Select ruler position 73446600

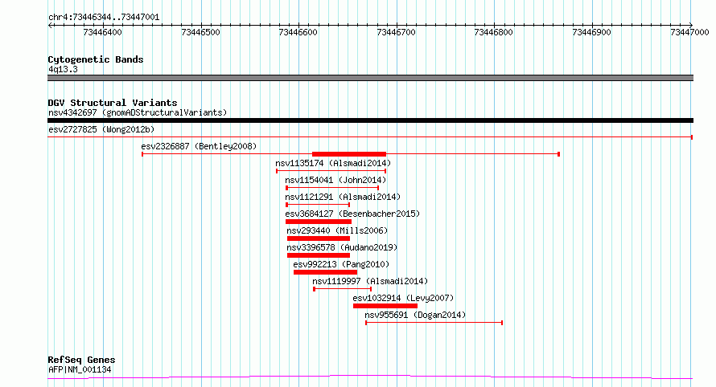tap(298, 32)
